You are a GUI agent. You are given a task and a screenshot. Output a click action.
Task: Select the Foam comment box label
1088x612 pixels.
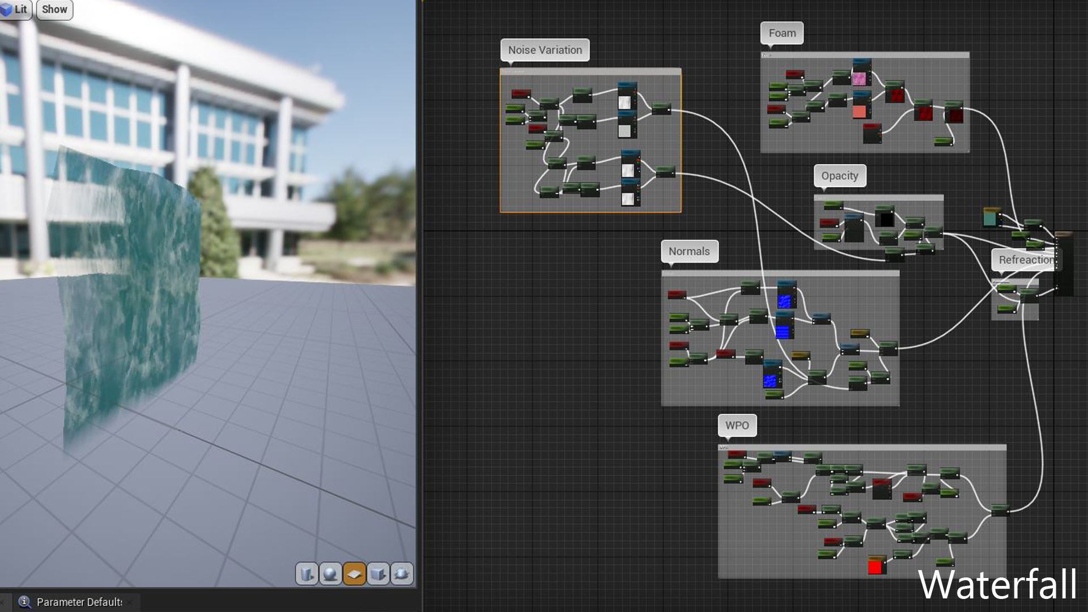(781, 33)
